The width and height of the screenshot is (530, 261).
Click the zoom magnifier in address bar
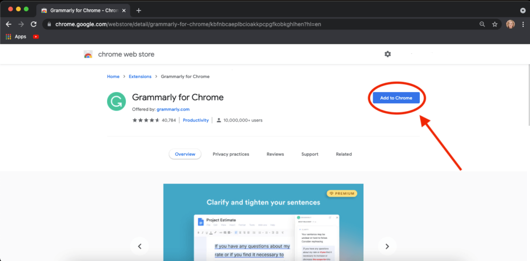[482, 24]
